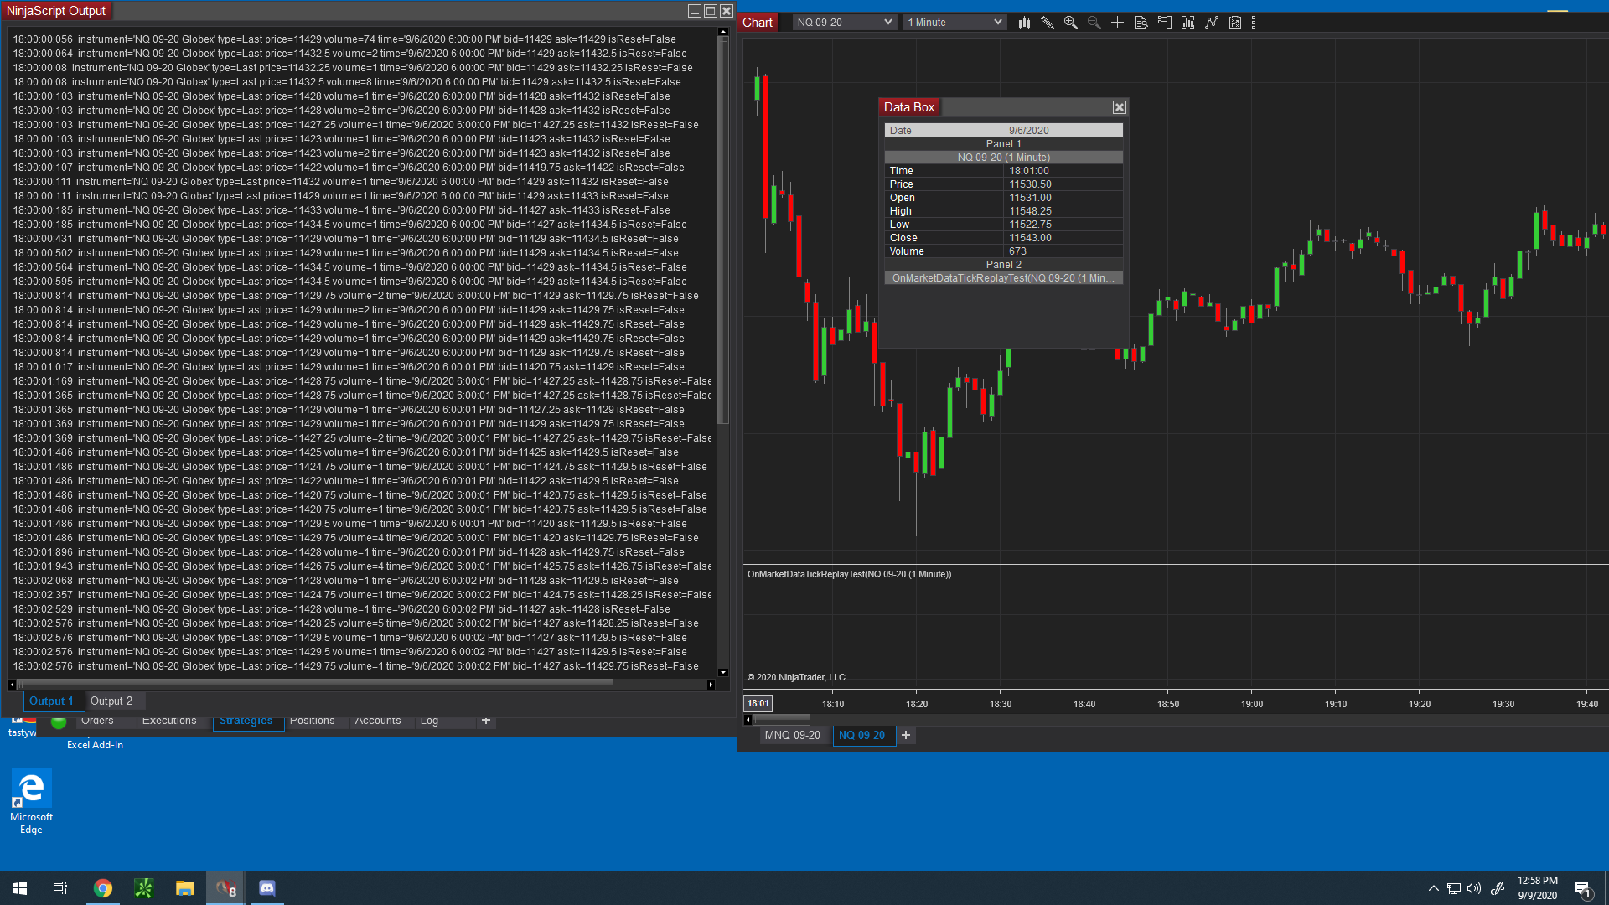Open the chart properties list icon

coord(1258,23)
